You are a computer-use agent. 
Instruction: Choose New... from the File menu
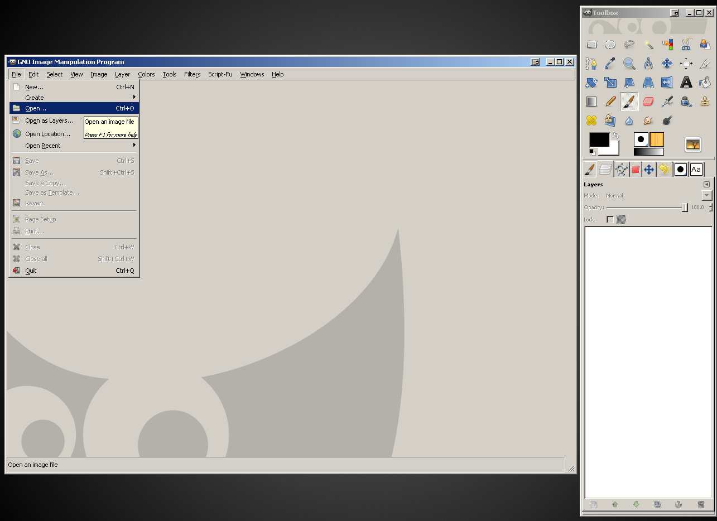coord(74,87)
